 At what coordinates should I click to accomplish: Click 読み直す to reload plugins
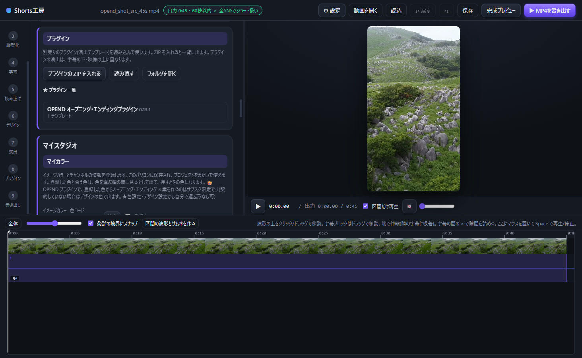(124, 74)
